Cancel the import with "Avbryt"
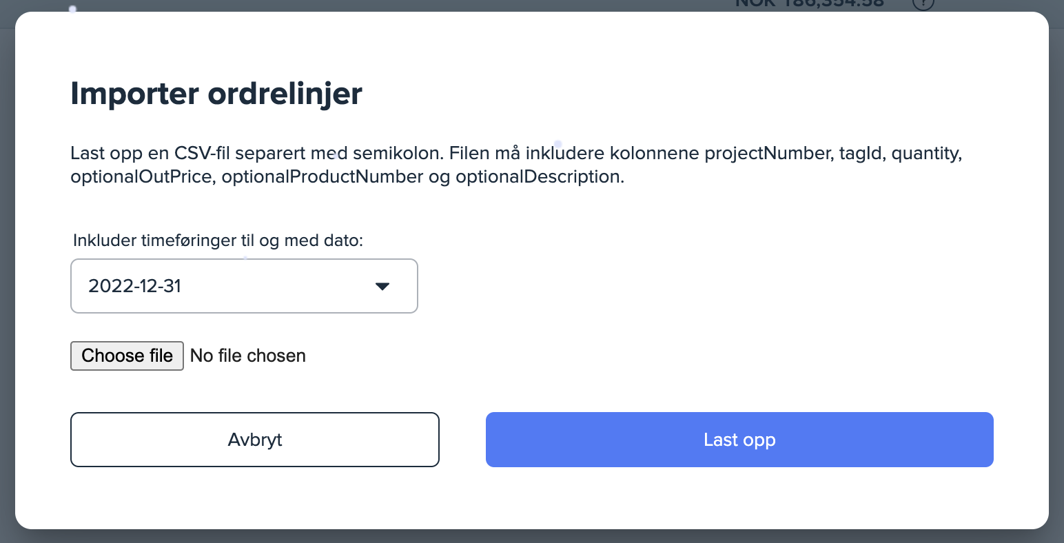1064x543 pixels. pyautogui.click(x=255, y=440)
